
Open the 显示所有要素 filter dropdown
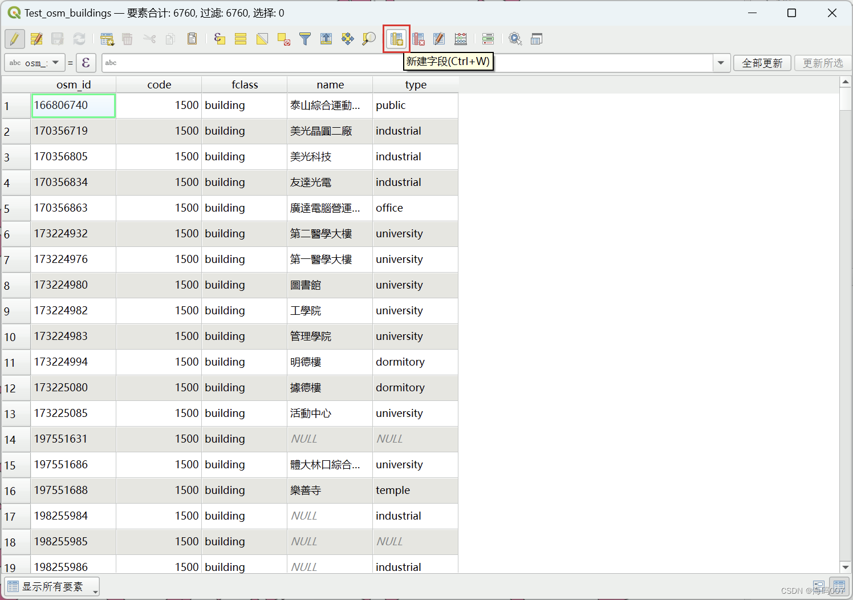tap(52, 586)
